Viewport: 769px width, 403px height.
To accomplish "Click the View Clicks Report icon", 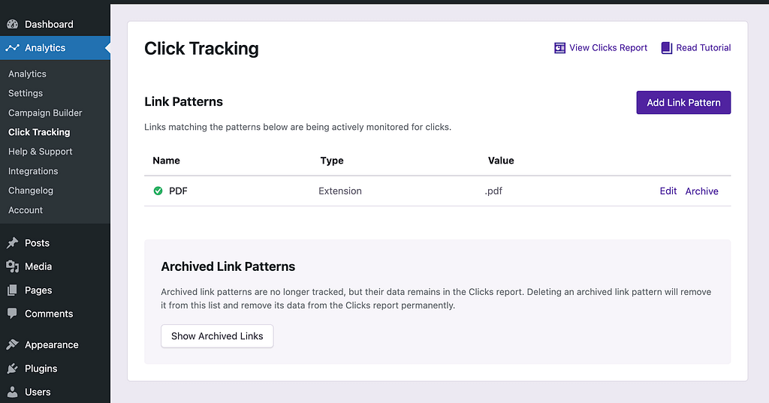I will (x=559, y=48).
